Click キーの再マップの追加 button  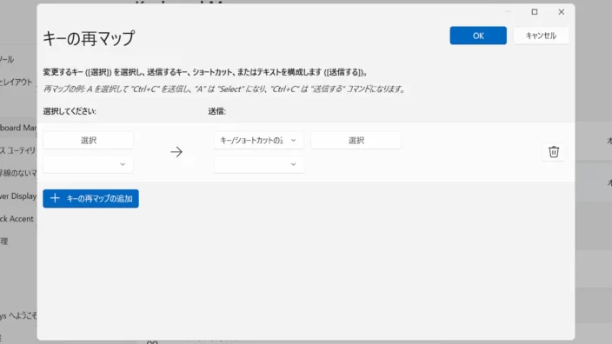coord(90,199)
